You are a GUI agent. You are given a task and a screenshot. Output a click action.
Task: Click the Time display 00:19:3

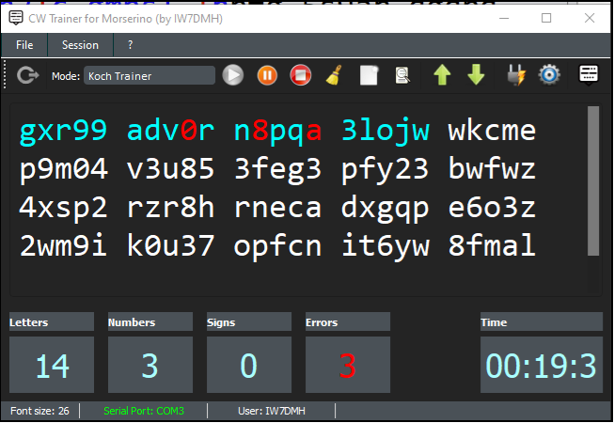click(542, 365)
